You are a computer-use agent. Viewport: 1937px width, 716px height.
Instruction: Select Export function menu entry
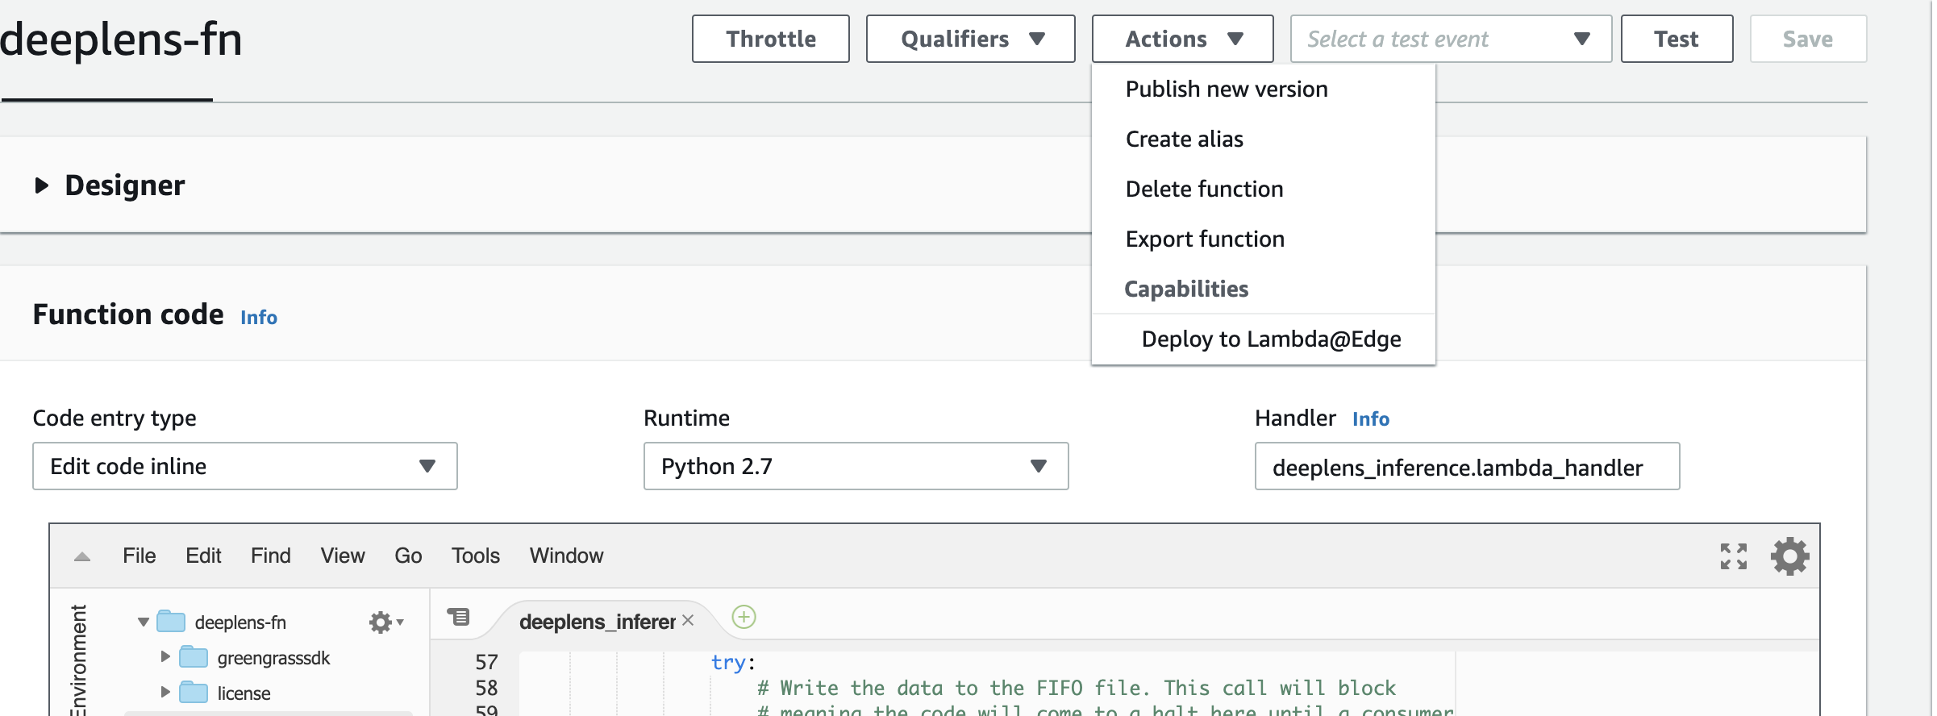(x=1205, y=239)
